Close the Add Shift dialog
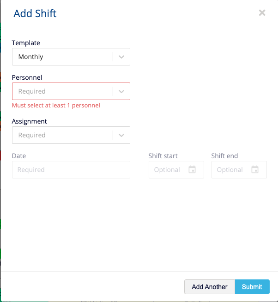Screen dimensions: 278x302 (262, 13)
